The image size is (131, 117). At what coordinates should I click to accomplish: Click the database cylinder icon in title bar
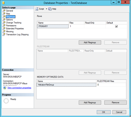click(x=3, y=3)
